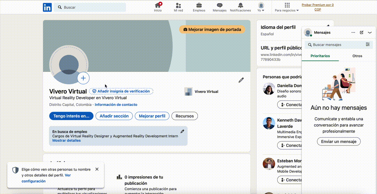Expand the Para negocios menu
Image resolution: width=377 pixels, height=194 pixels.
click(287, 7)
